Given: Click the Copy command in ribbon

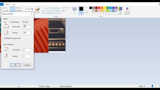Looking at the screenshot, I should click(x=5, y=10).
